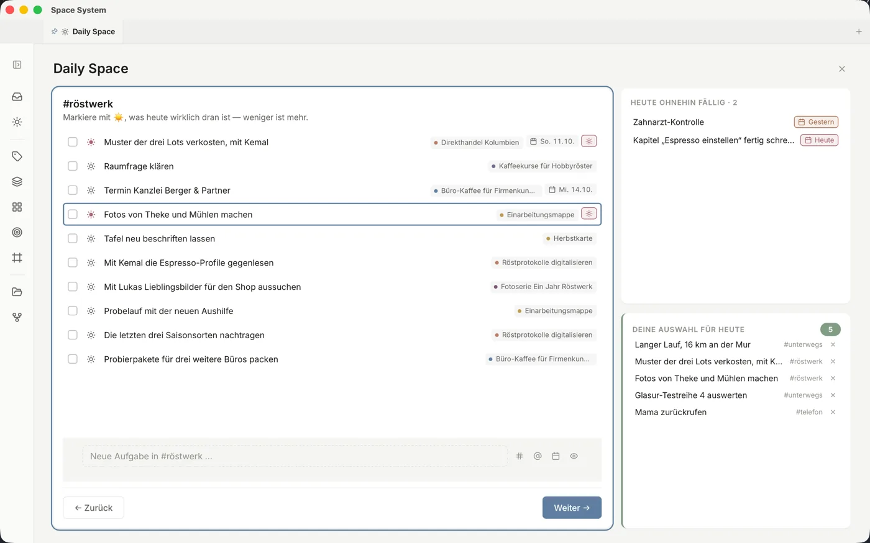This screenshot has width=870, height=543.
Task: Go back with the Zurück button
Action: [x=93, y=508]
